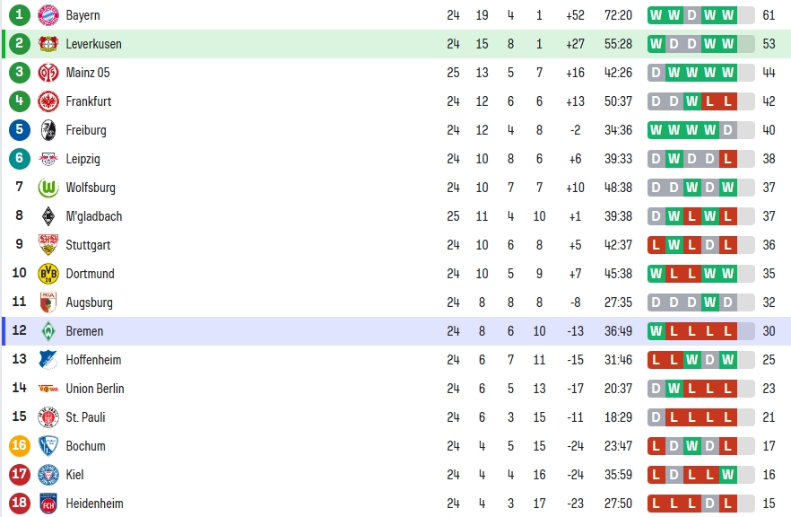Open Wolfsburg's green W logo
Viewport: 791px width, 517px height.
48,188
